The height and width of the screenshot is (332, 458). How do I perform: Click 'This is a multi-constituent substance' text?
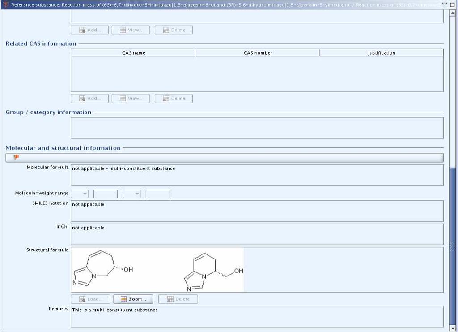tap(115, 310)
